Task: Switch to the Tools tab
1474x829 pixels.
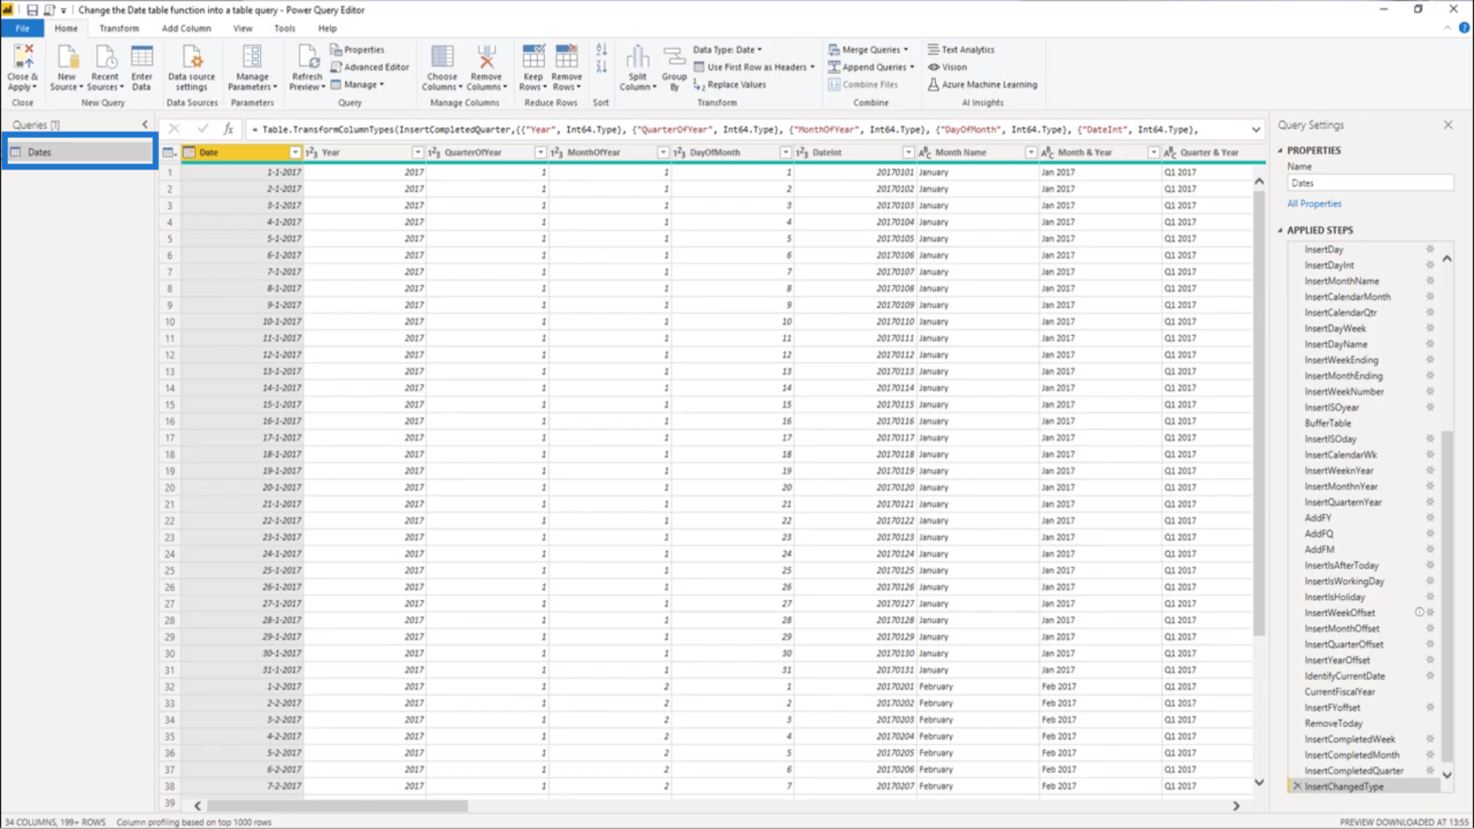Action: coord(285,28)
